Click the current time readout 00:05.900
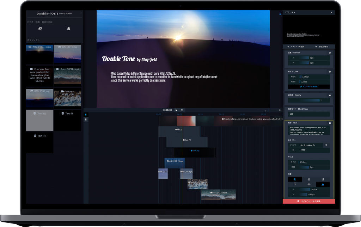The image size is (361, 227). coord(167,110)
